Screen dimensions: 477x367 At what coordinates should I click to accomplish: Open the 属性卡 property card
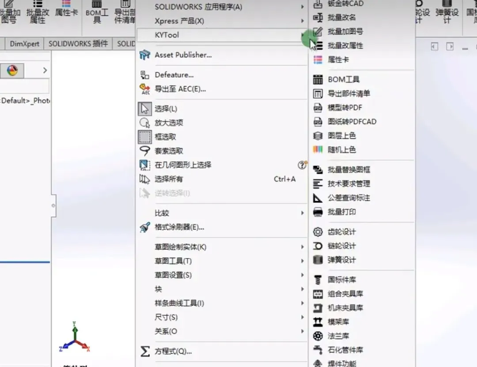pyautogui.click(x=338, y=60)
